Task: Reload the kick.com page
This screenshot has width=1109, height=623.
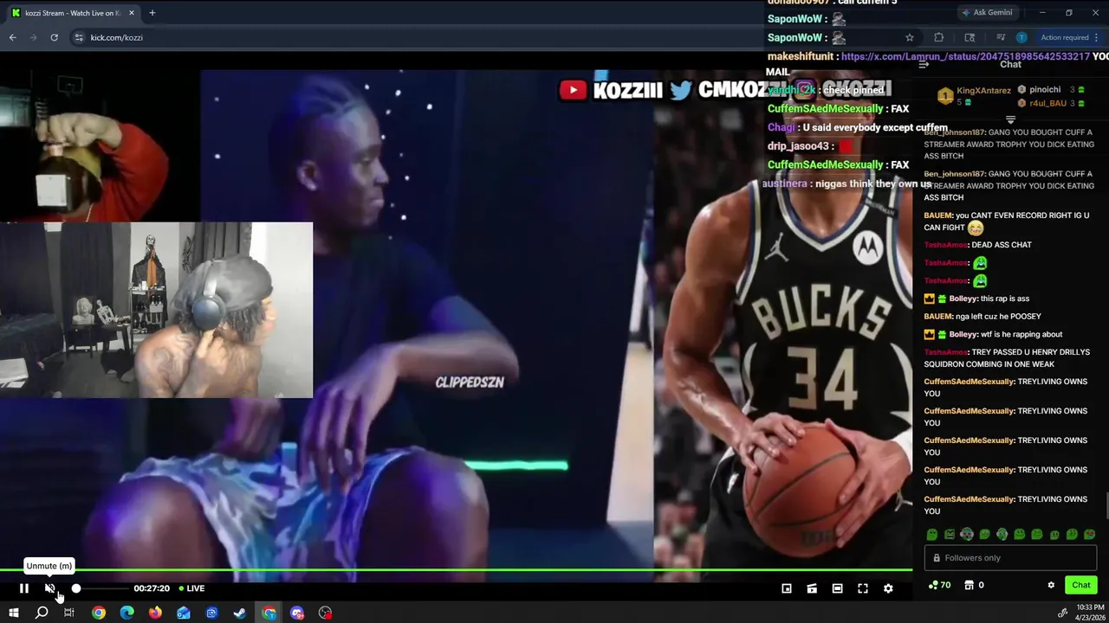Action: (54, 37)
